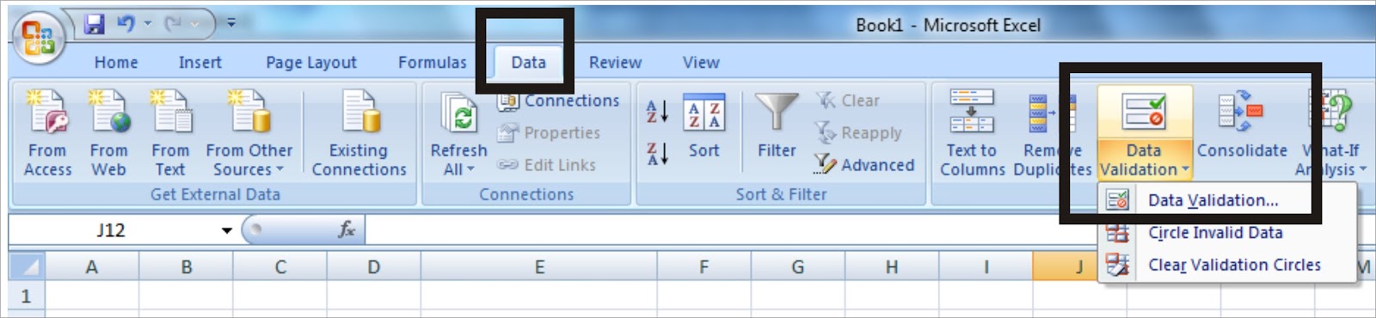Image resolution: width=1376 pixels, height=318 pixels.
Task: Select column I header
Action: [986, 267]
